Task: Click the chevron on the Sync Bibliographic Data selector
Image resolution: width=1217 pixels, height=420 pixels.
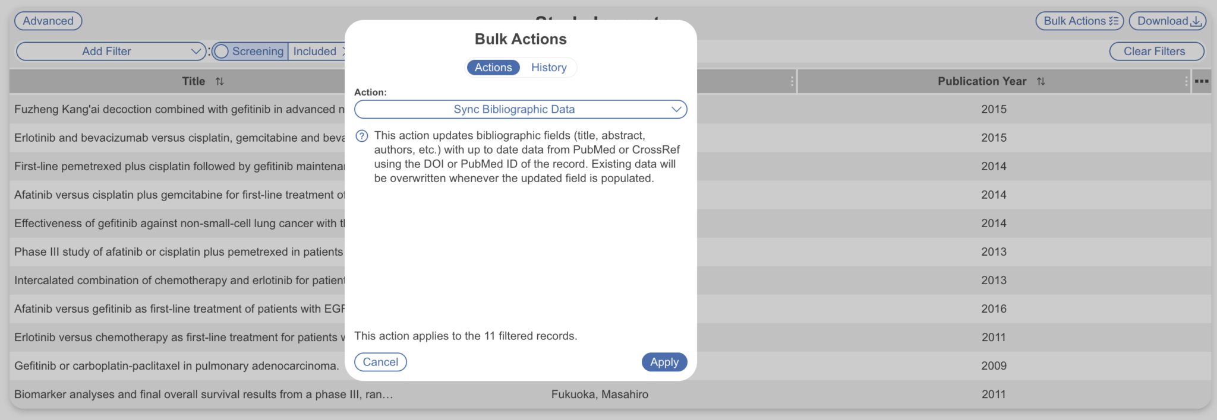Action: [x=676, y=109]
